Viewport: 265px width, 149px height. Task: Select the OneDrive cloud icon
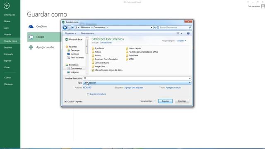[x=31, y=26]
